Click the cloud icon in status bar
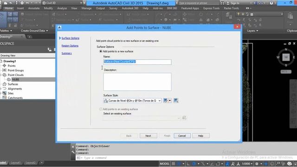The height and width of the screenshot is (167, 297). (290, 164)
